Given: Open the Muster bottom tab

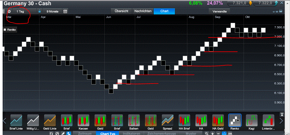Looking at the screenshot, I should pos(191,134).
